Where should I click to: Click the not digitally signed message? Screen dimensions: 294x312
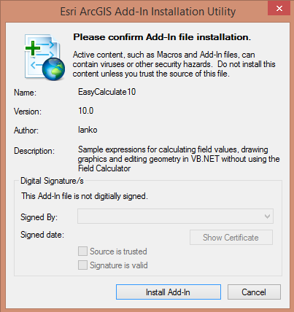85,196
